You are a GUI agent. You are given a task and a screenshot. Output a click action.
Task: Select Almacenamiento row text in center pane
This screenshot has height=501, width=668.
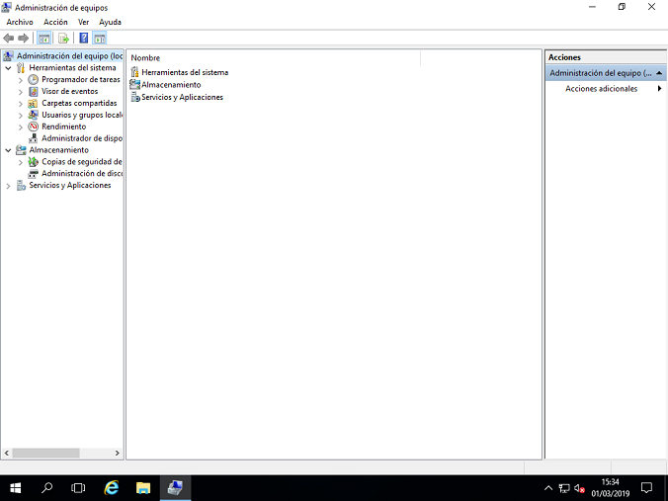171,85
